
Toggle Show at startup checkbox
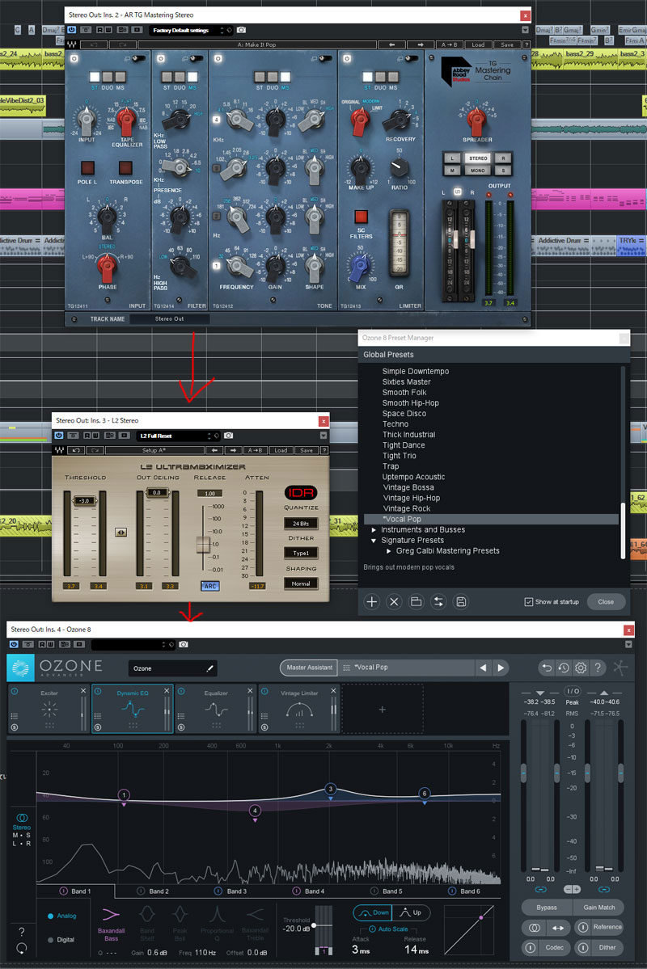coord(529,602)
